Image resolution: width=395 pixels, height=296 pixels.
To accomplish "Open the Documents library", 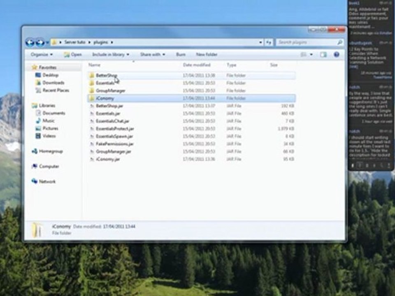I will (53, 113).
